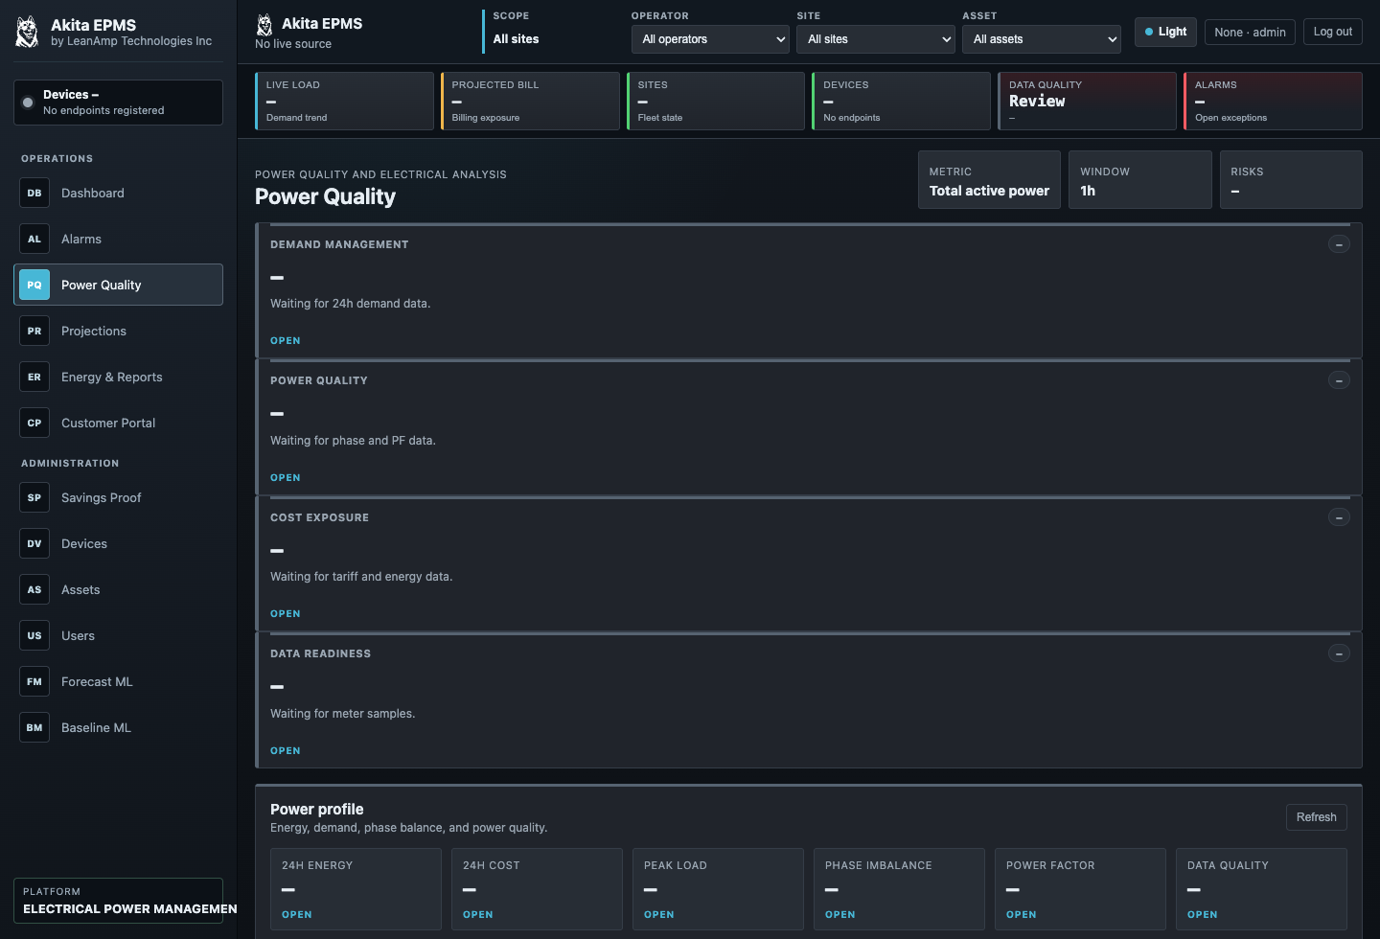Click the SP Savings Proof icon

tap(34, 497)
